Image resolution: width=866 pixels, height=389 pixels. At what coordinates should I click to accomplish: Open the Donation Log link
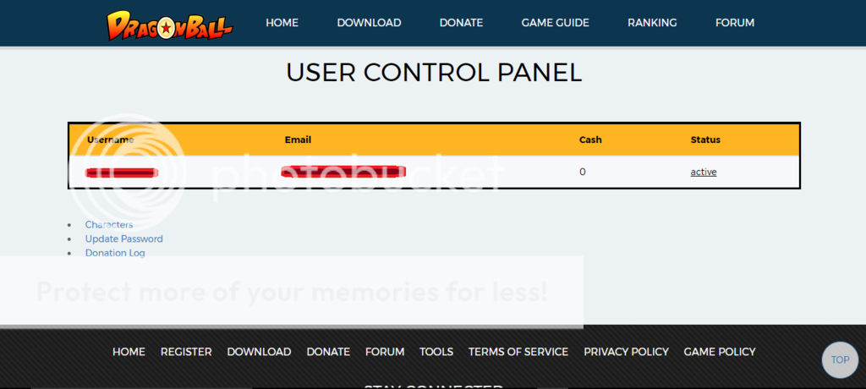[115, 253]
